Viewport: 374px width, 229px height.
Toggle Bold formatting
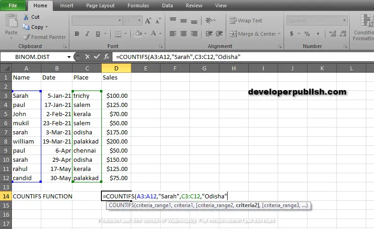(77, 34)
